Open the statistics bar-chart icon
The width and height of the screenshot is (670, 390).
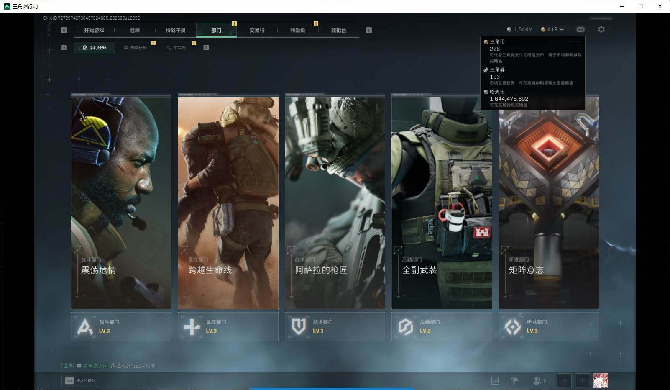coord(495,381)
